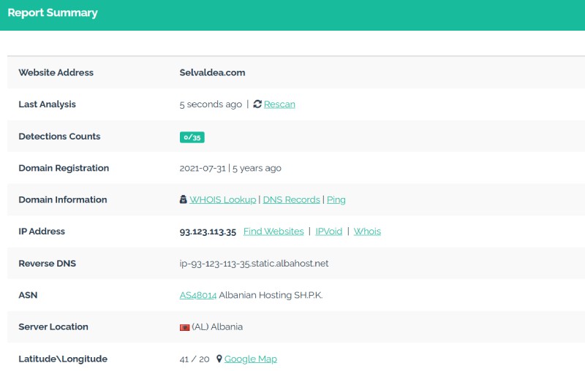Click the Rescan refresh icon
Image resolution: width=585 pixels, height=371 pixels.
[257, 104]
